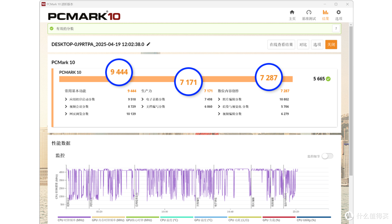The width and height of the screenshot is (392, 224).
Task: Expand 网页浏览分数 row
Action: point(66,114)
